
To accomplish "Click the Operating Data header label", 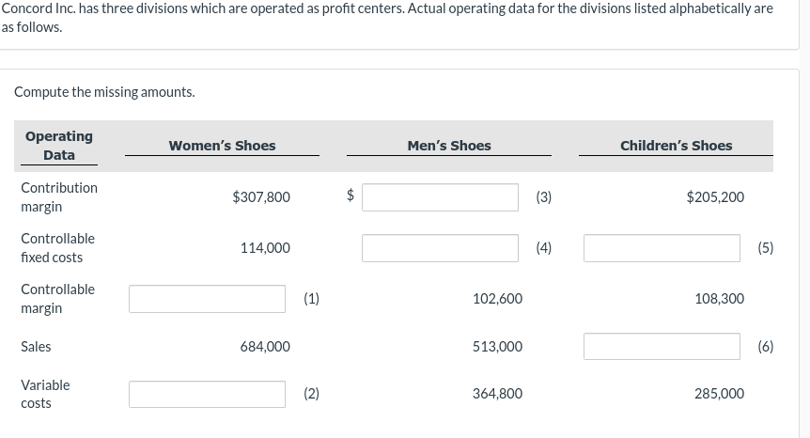I will pos(58,146).
